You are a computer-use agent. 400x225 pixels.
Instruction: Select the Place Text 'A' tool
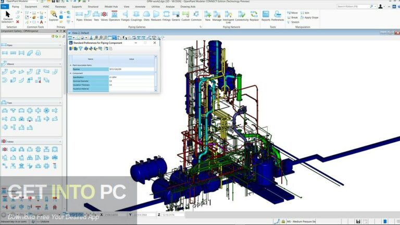pyautogui.click(x=41, y=22)
